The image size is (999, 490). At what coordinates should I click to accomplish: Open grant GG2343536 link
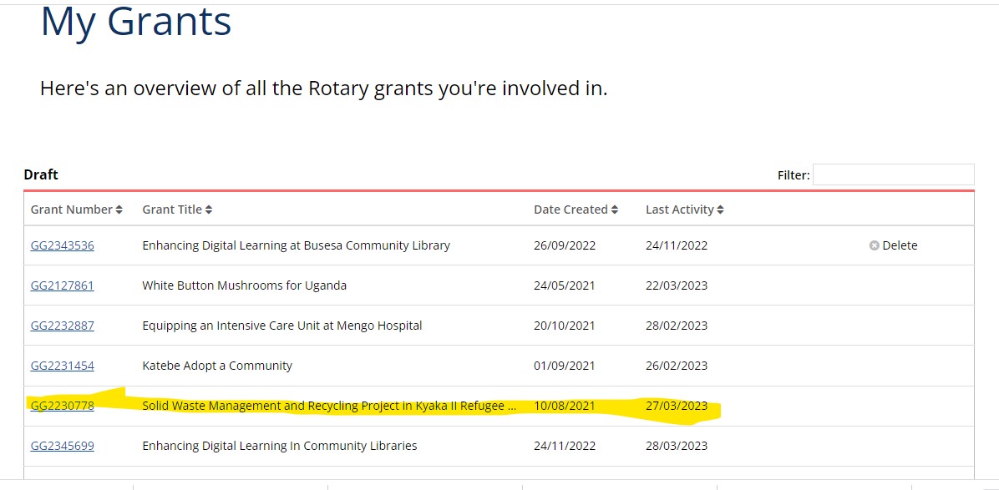[x=63, y=245]
